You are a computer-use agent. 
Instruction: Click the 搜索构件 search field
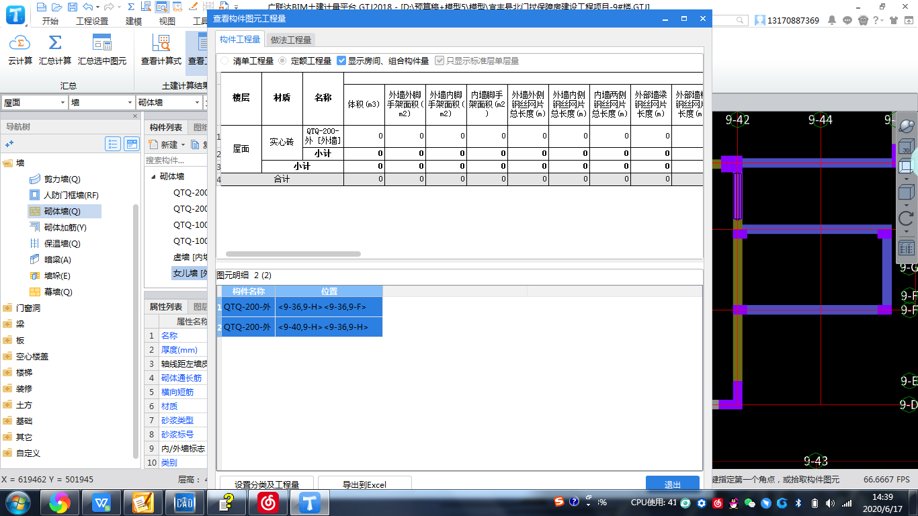point(177,161)
